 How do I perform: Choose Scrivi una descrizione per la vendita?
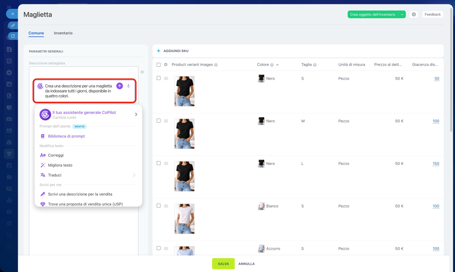(x=80, y=194)
